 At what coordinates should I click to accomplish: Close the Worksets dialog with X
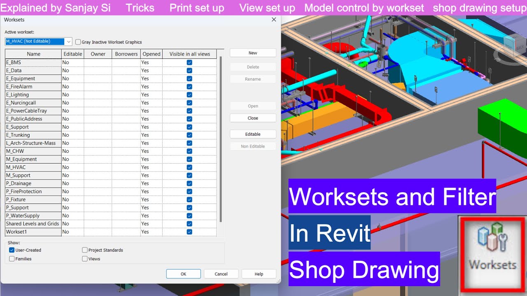[274, 19]
